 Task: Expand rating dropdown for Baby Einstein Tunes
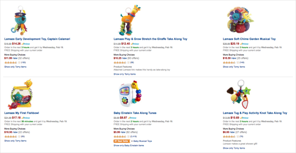pyautogui.click(x=129, y=136)
